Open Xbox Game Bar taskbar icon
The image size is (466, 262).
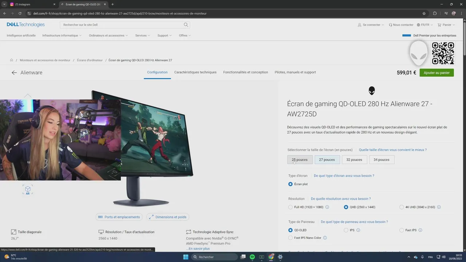(x=261, y=257)
